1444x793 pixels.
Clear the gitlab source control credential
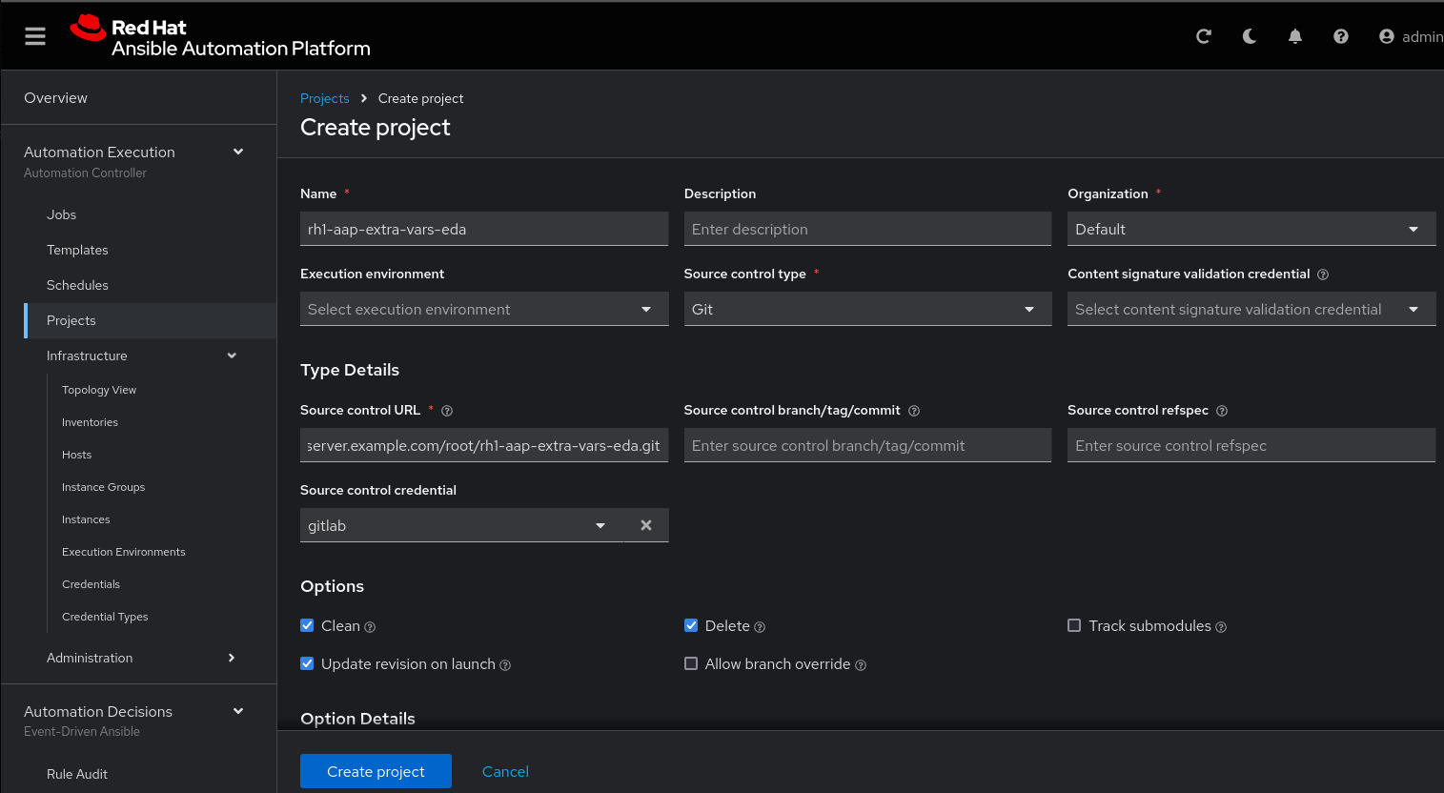[x=646, y=525]
